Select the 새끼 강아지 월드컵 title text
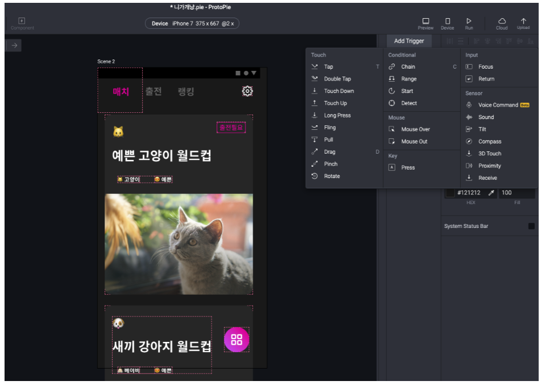The image size is (545, 385). pos(161,346)
